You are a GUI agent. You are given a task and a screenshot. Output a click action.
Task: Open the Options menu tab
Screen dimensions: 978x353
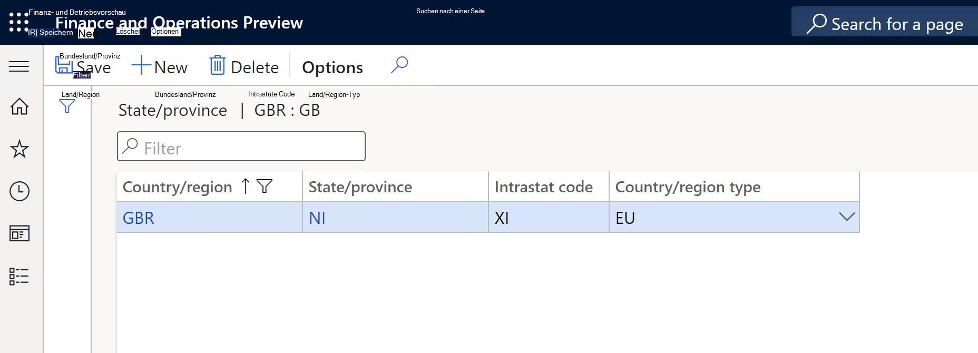pos(332,67)
